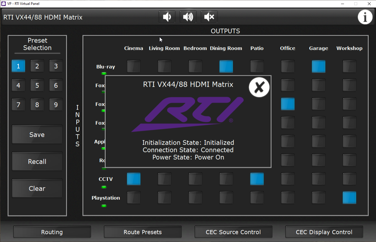Click the purple RTI logo

(187, 114)
